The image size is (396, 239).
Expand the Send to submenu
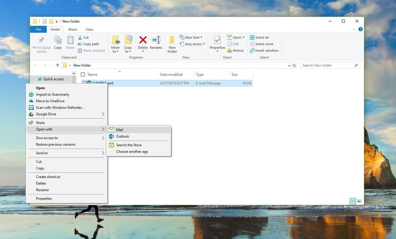66,153
